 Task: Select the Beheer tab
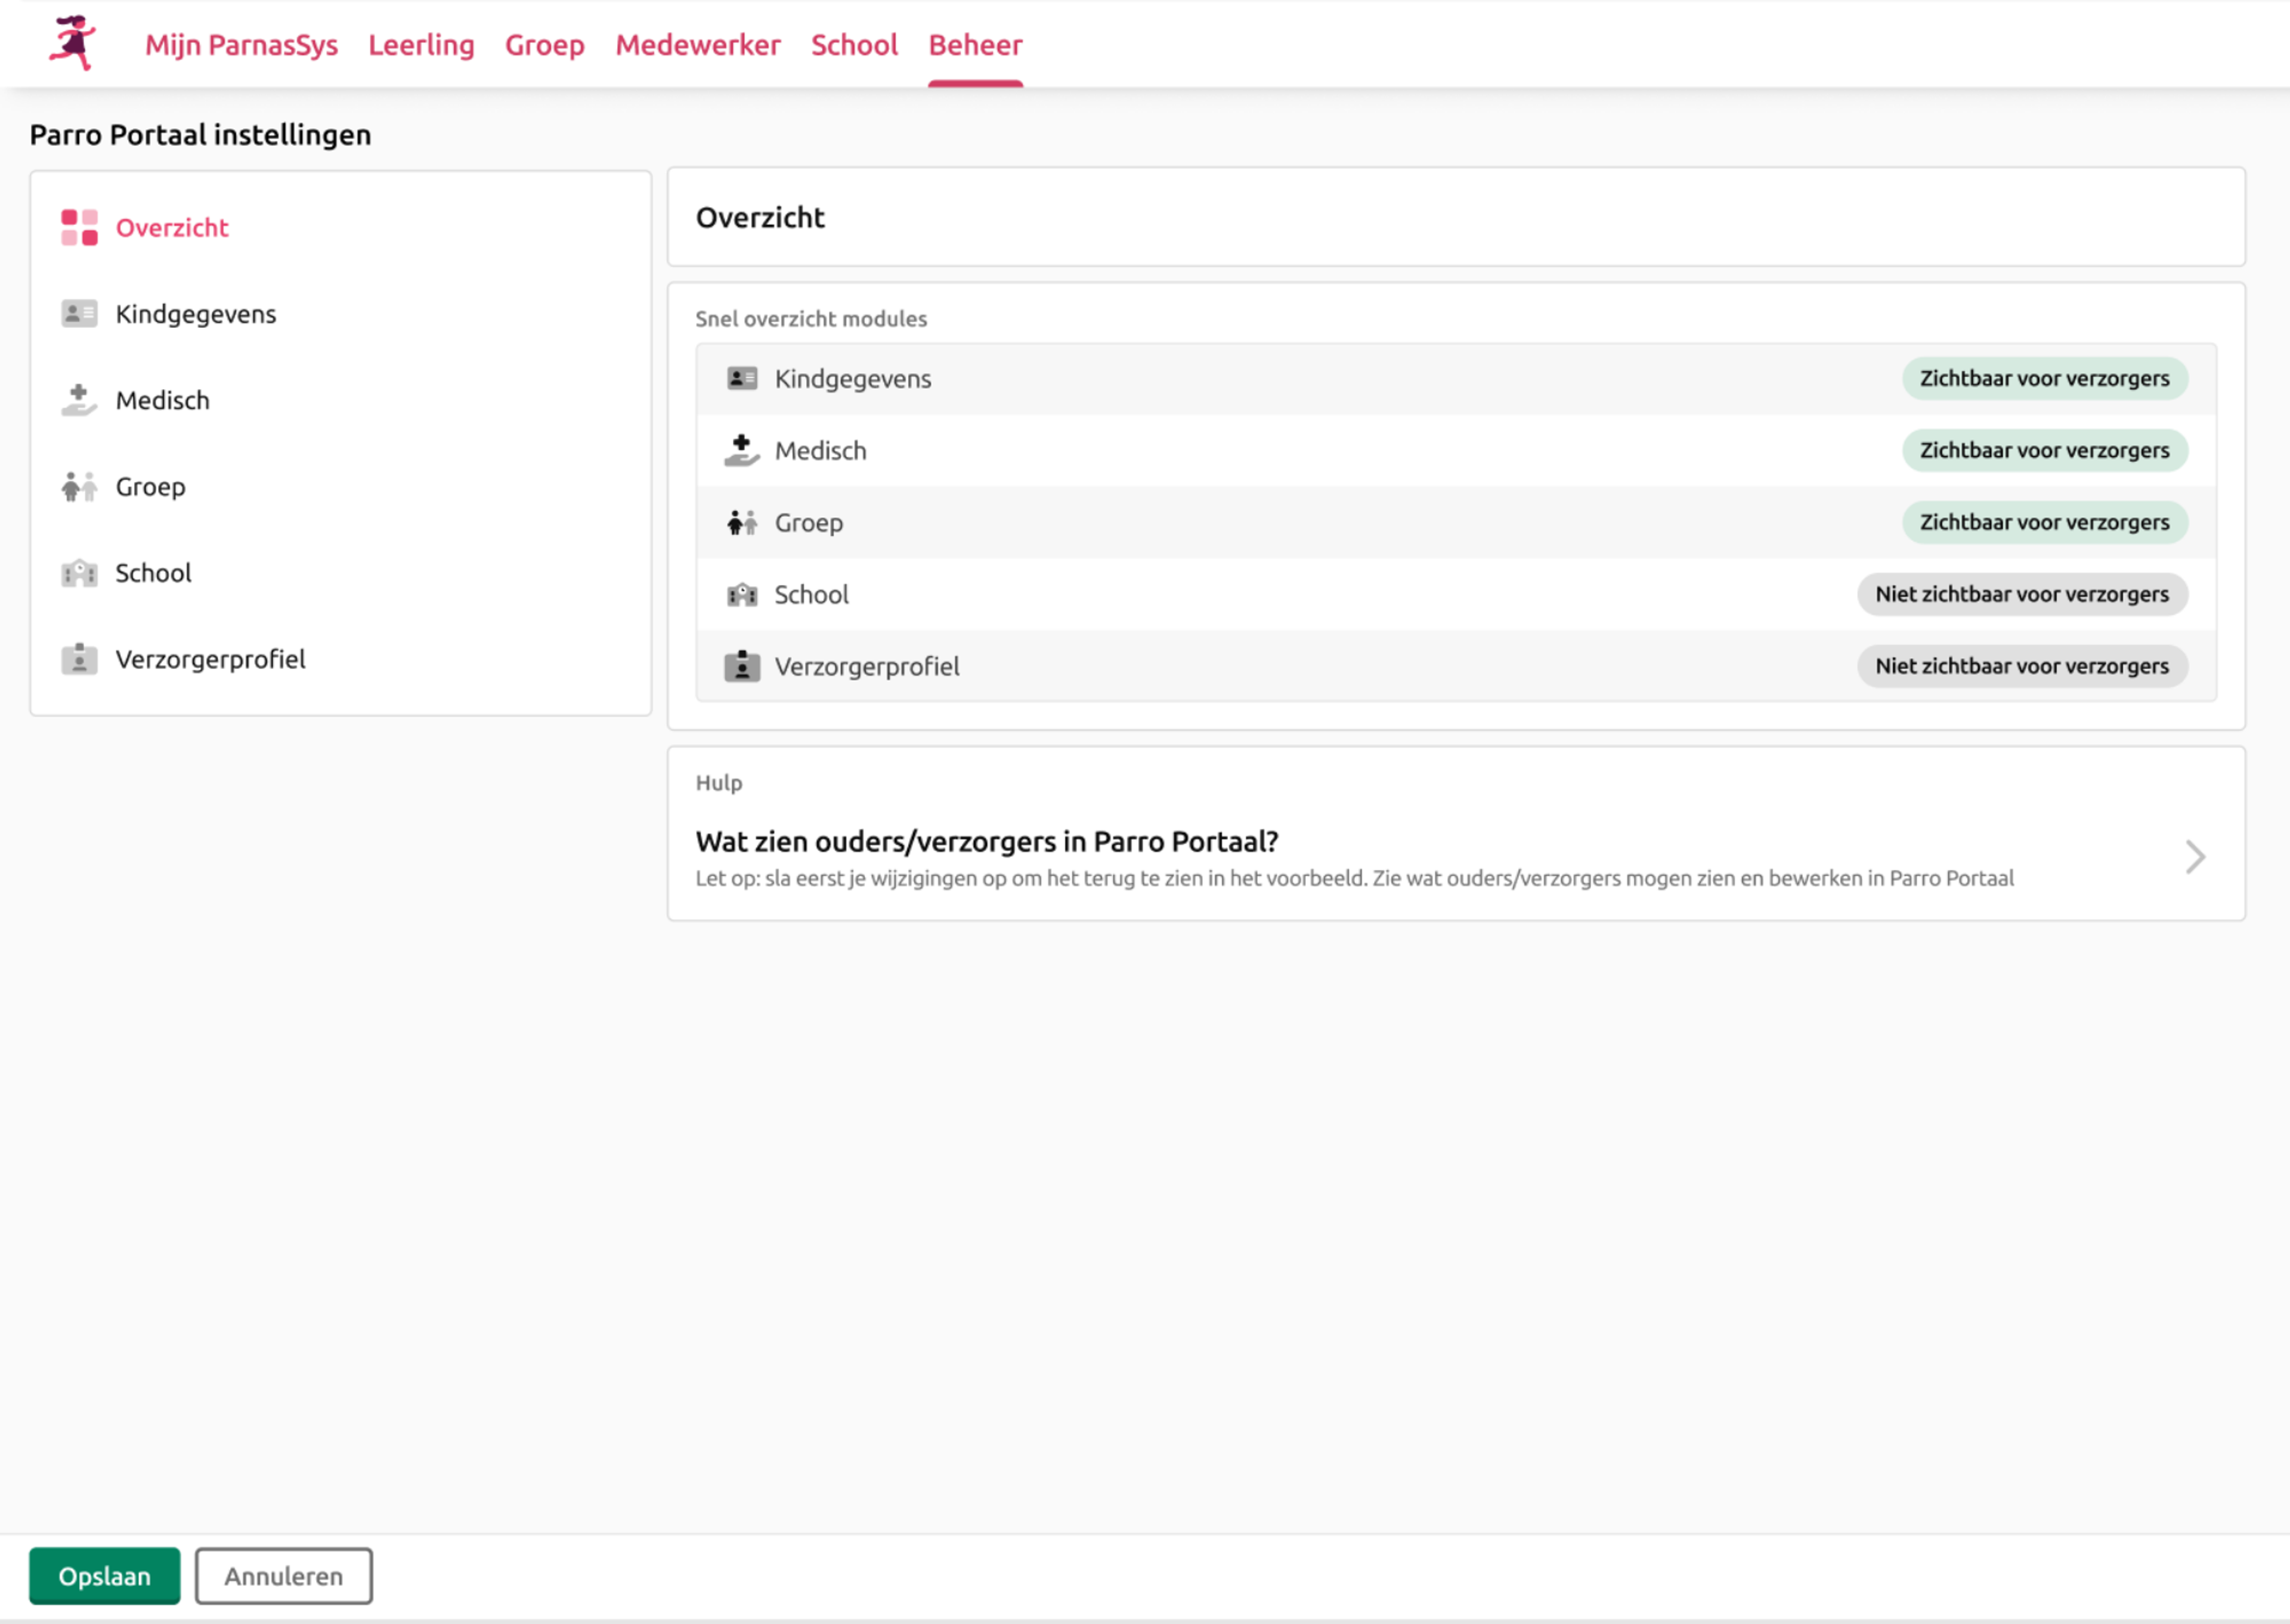tap(975, 45)
